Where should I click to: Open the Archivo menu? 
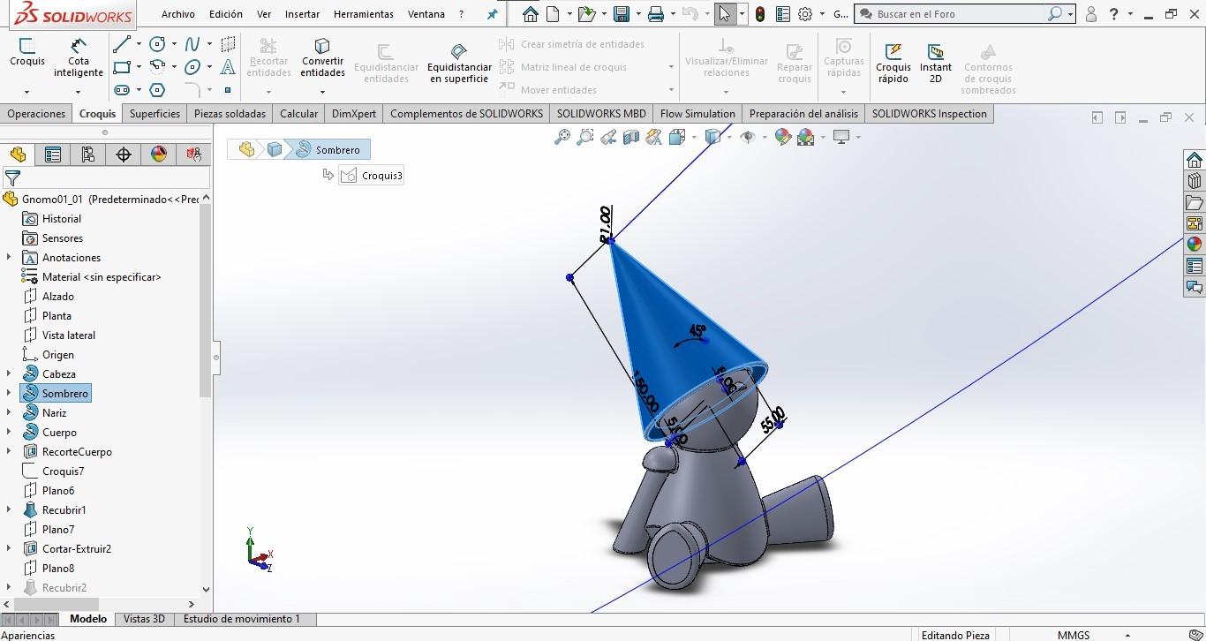pyautogui.click(x=178, y=14)
